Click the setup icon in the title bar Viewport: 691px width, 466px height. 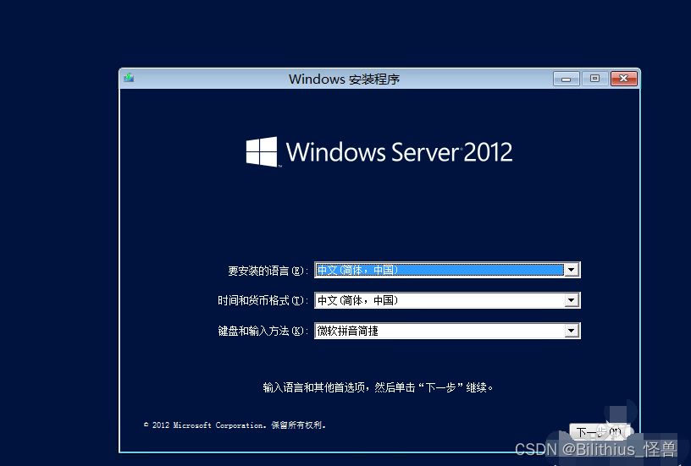click(x=129, y=78)
